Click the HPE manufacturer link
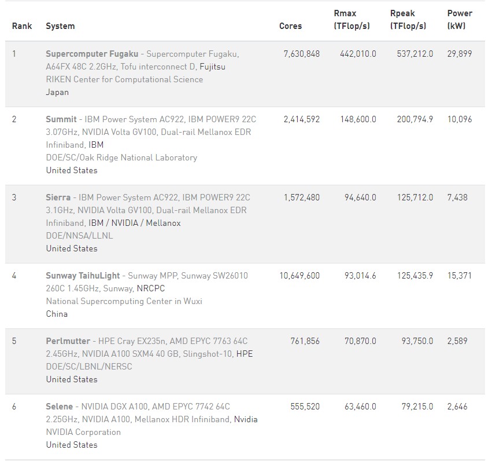492x461 pixels. point(245,354)
